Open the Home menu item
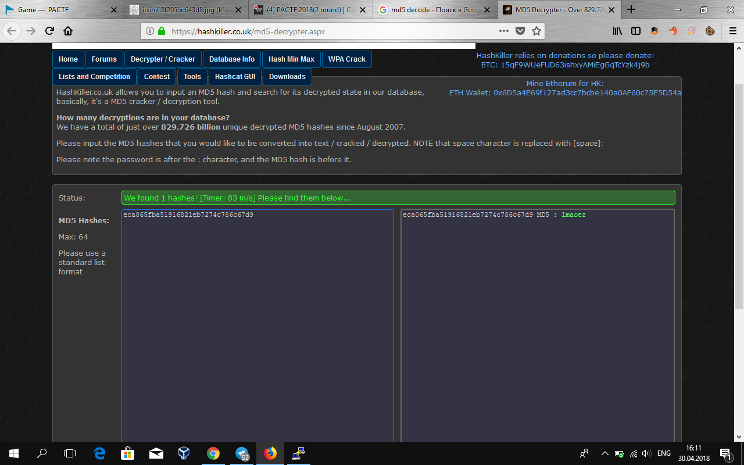The height and width of the screenshot is (465, 744). pyautogui.click(x=68, y=59)
